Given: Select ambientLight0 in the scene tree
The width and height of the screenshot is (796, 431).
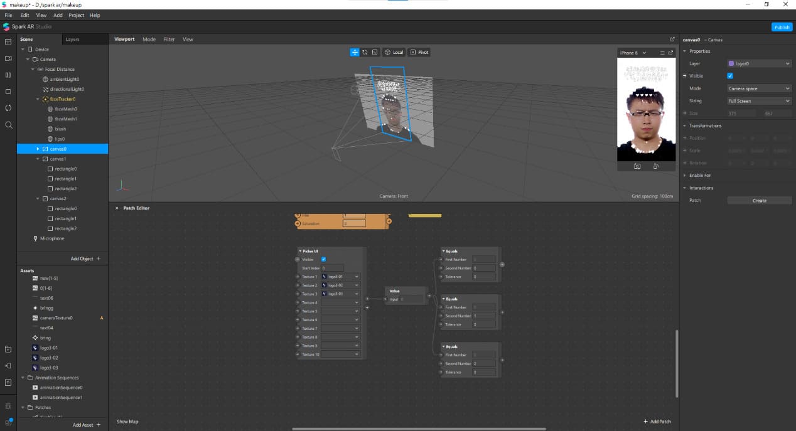Looking at the screenshot, I should pyautogui.click(x=64, y=79).
